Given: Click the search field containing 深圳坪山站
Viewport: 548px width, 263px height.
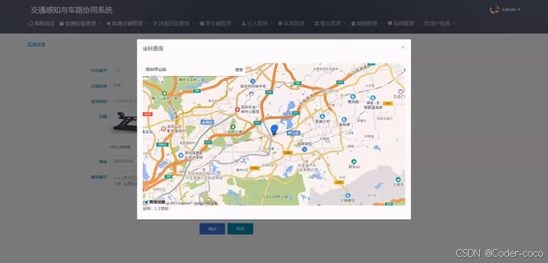Looking at the screenshot, I should [188, 70].
